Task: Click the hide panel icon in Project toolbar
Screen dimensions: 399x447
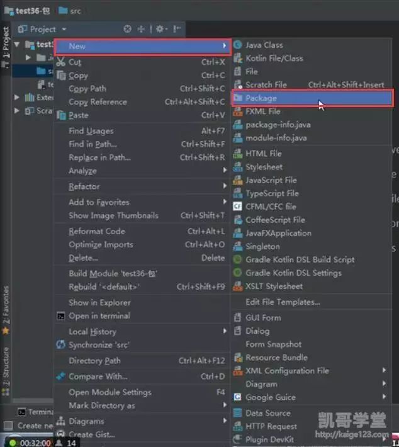Action: point(177,29)
